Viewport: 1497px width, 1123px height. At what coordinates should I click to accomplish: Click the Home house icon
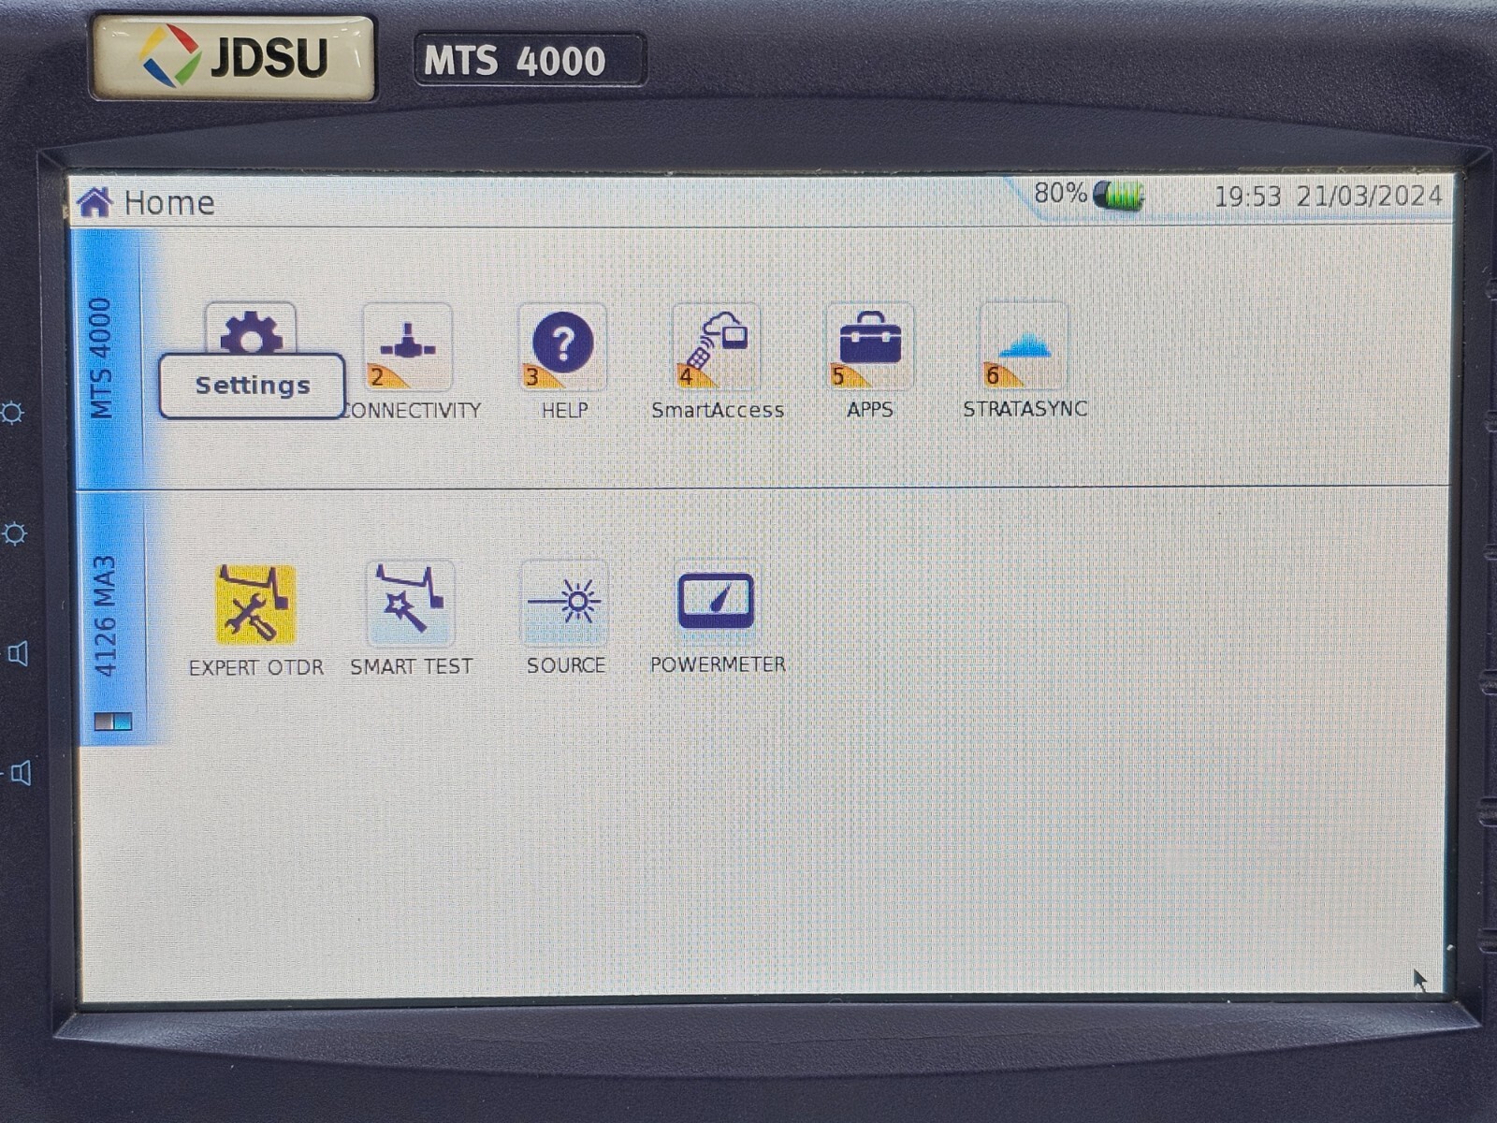pyautogui.click(x=94, y=202)
